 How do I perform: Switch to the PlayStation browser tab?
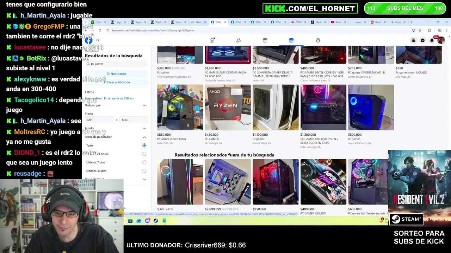point(159,22)
